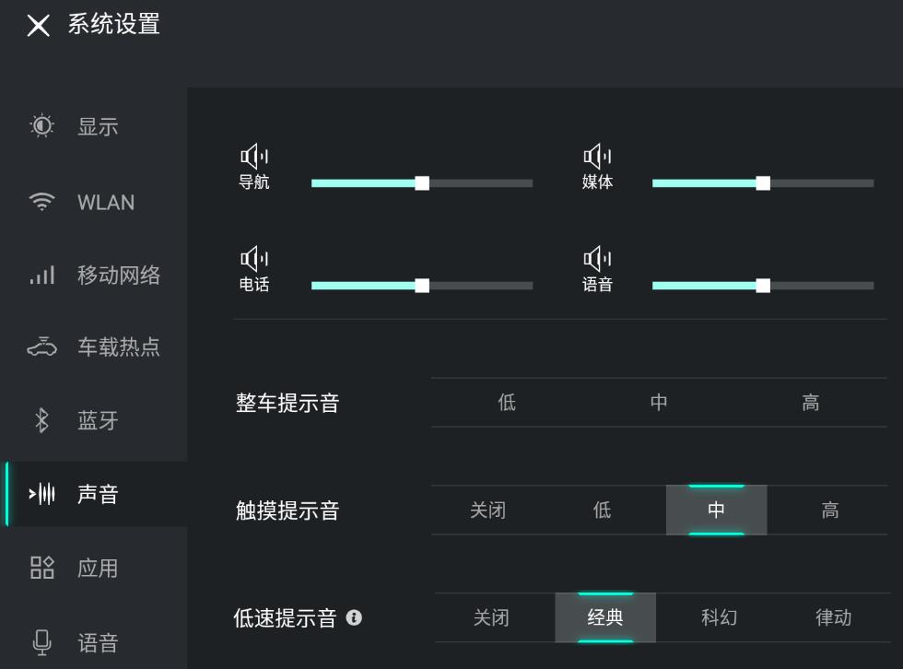Screen dimensions: 903x669
Task: Click the media volume speaker icon
Action: click(x=597, y=157)
